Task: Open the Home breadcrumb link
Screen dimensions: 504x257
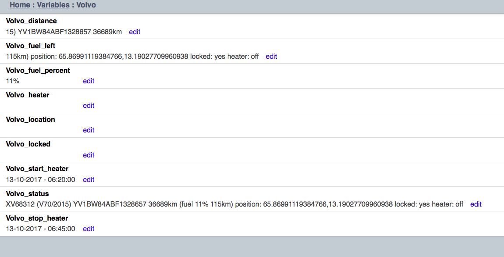Action: tap(20, 5)
